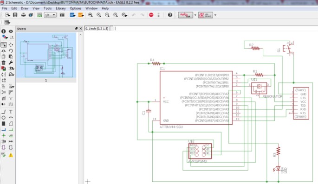This screenshot has width=318, height=184.
Task: Open the Library menu
Action: pyautogui.click(x=61, y=8)
